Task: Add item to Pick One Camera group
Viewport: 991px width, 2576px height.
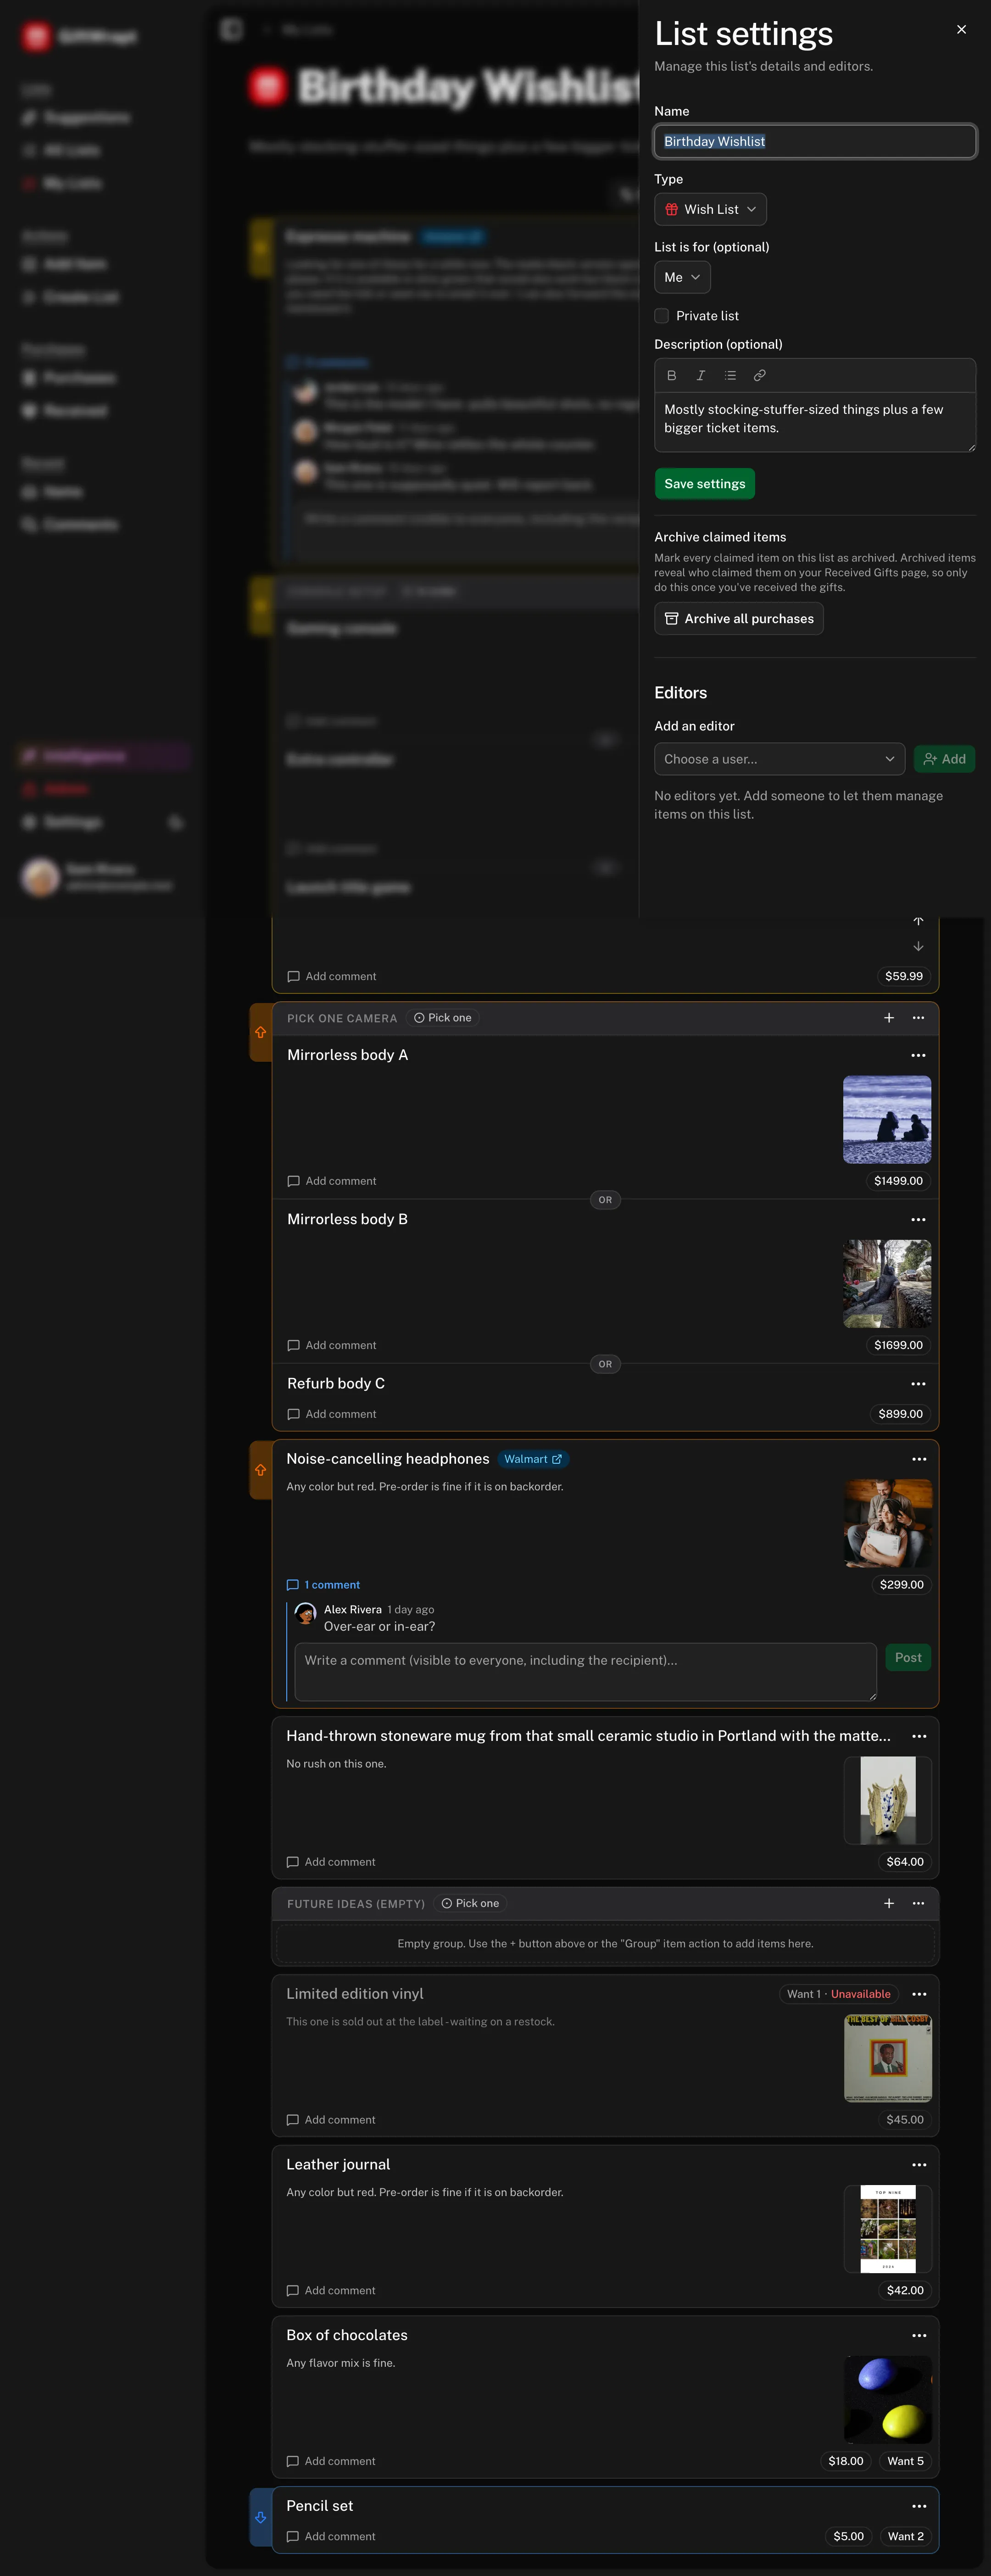Action: (889, 1018)
